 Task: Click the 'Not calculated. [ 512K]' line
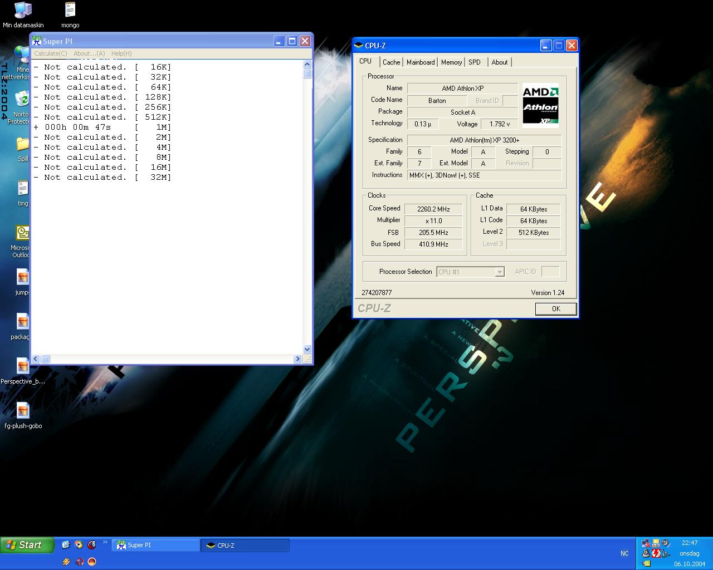coord(102,117)
